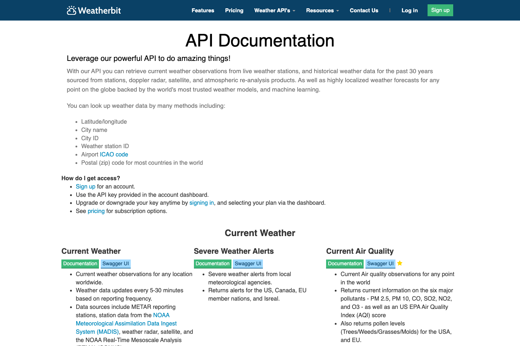Open the signing in link

201,203
